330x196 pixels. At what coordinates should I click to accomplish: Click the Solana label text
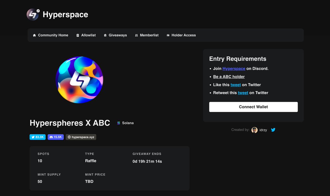128,123
